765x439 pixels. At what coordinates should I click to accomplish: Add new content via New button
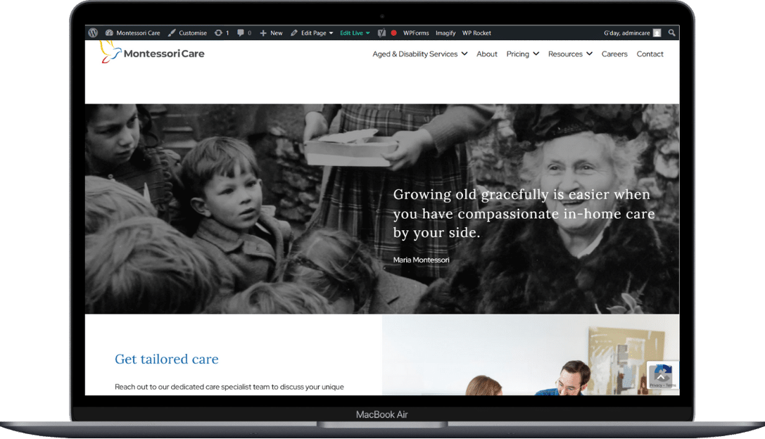click(x=271, y=33)
